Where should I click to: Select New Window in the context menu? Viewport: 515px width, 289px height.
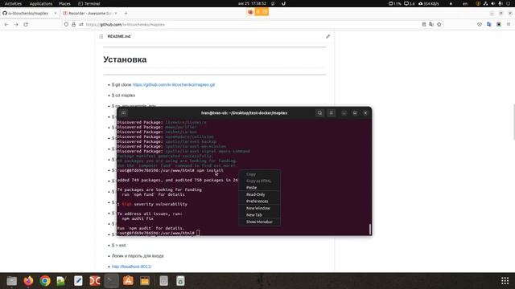coord(258,208)
